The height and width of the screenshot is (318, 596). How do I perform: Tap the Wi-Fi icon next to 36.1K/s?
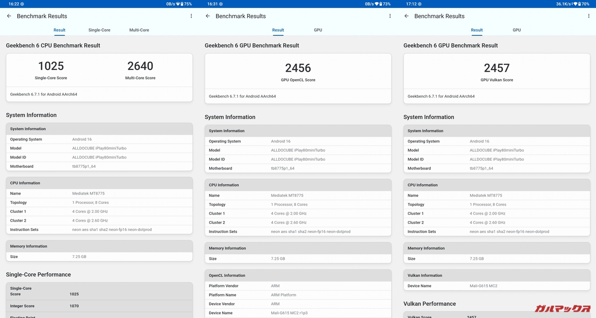[575, 4]
